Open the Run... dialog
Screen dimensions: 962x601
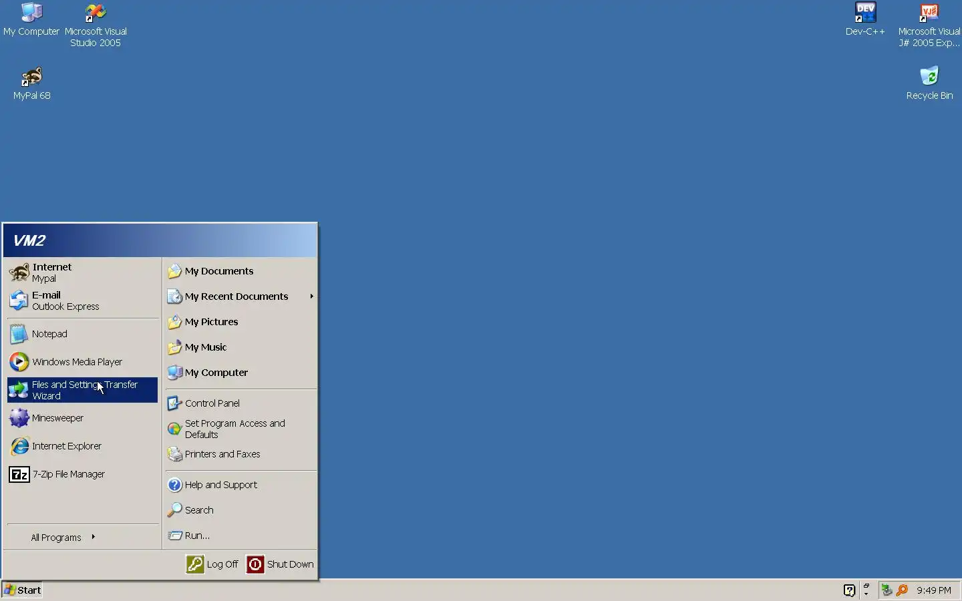pyautogui.click(x=241, y=536)
